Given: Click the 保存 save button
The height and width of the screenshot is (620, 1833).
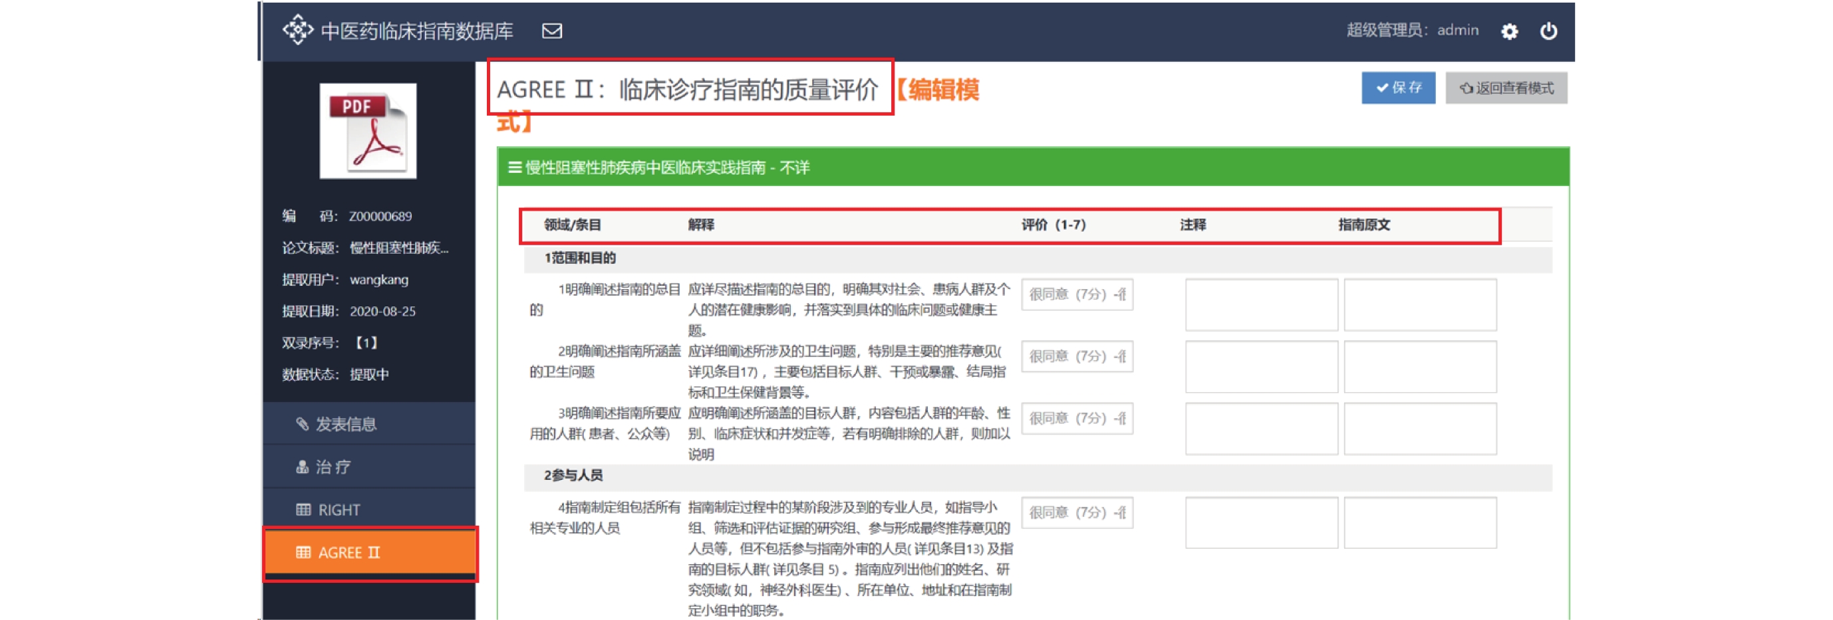Looking at the screenshot, I should pos(1397,88).
